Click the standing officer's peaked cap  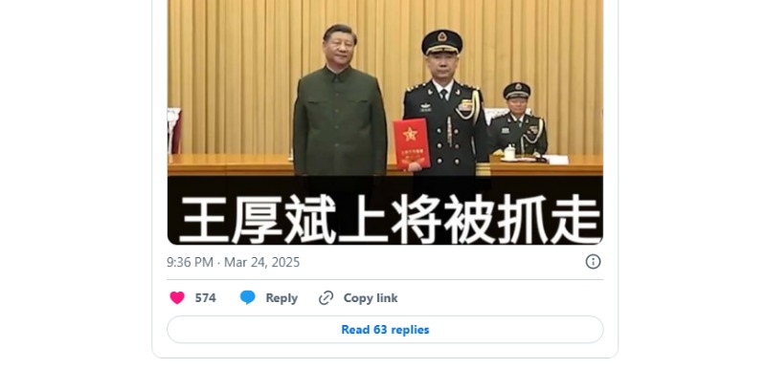[441, 41]
